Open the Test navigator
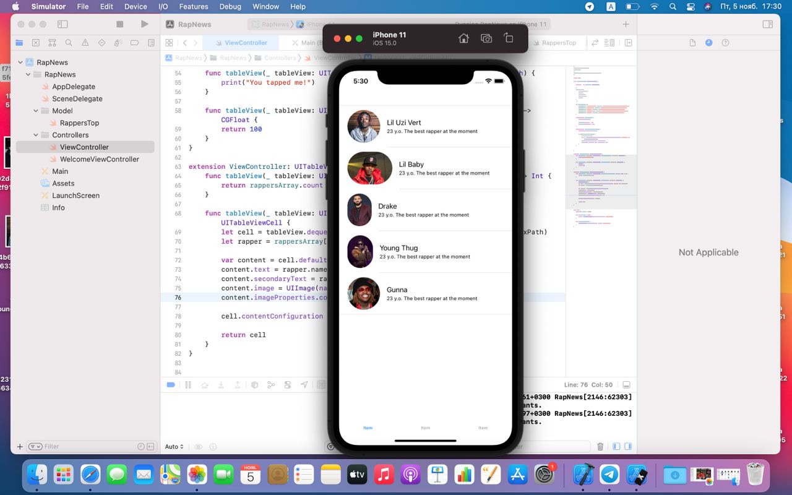The height and width of the screenshot is (495, 792). [x=101, y=43]
